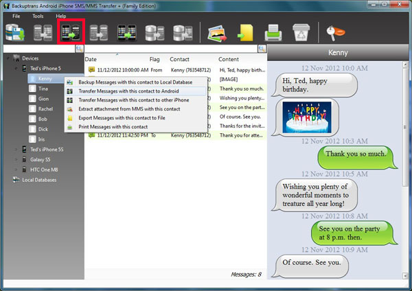
Task: Choose Print Messages with this contact
Action: pos(135,127)
